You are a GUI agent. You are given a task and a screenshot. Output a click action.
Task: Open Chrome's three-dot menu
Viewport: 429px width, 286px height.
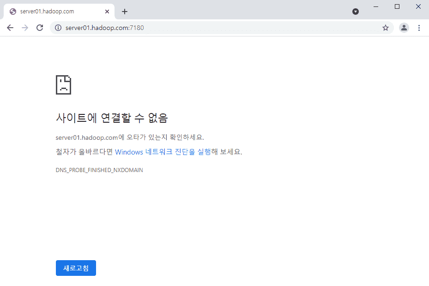(x=419, y=28)
